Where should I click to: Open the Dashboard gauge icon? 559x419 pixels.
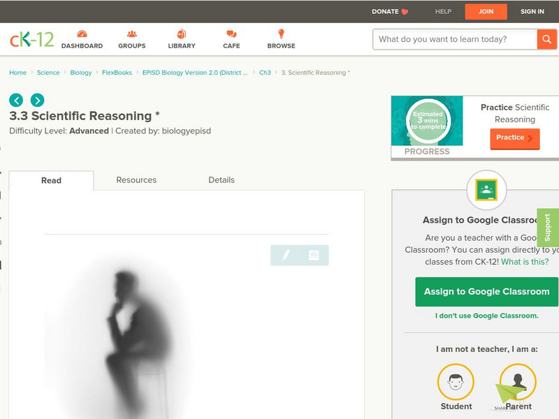coord(82,34)
